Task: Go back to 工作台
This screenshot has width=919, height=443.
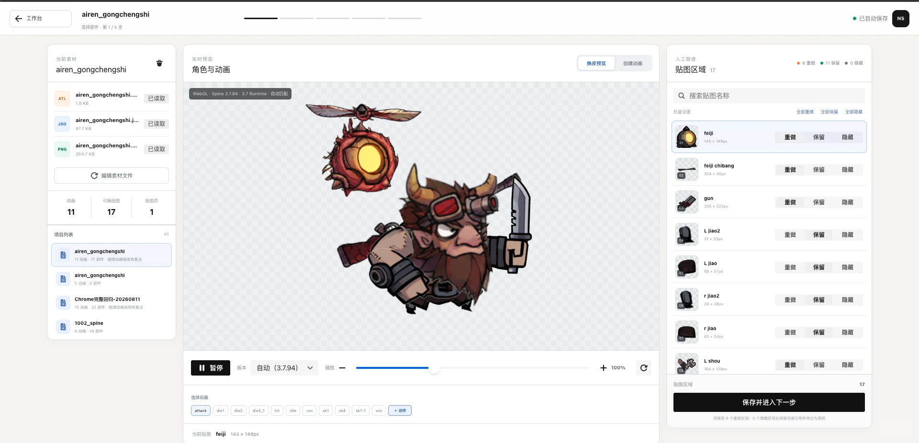Action: [41, 19]
